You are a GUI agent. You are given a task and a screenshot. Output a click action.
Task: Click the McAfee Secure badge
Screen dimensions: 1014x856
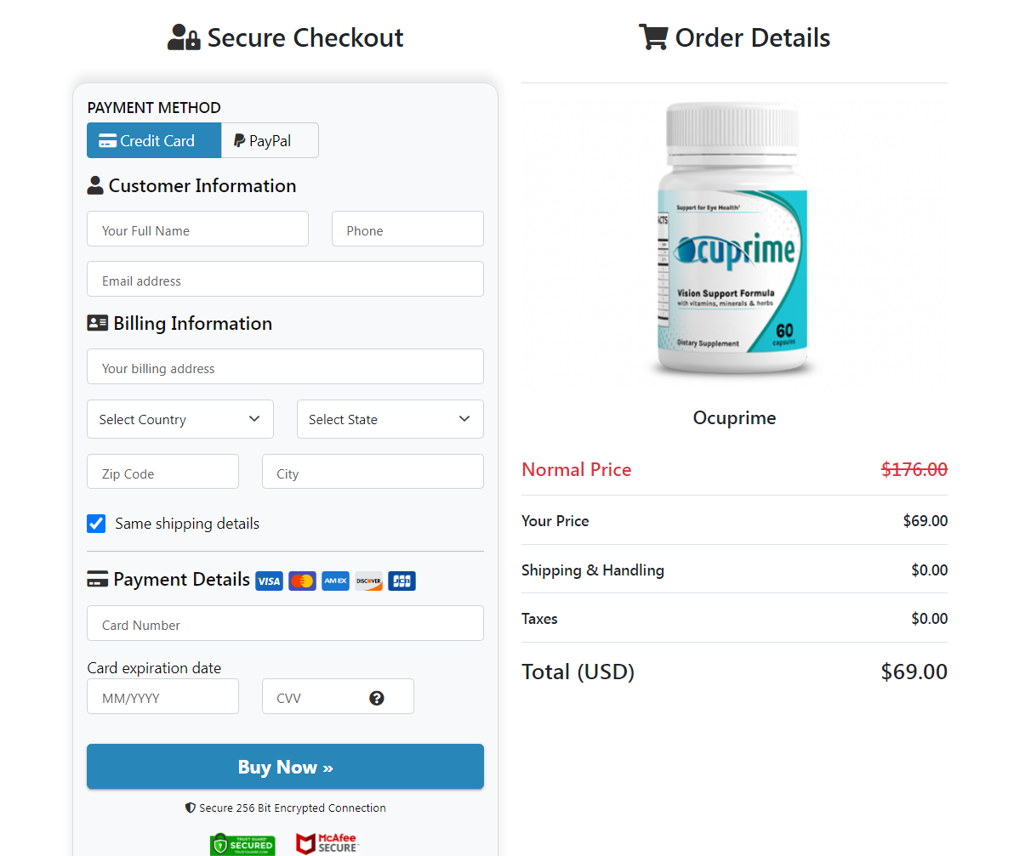click(328, 843)
